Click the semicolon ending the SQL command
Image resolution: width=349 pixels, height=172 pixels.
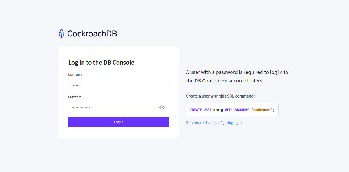pos(274,110)
